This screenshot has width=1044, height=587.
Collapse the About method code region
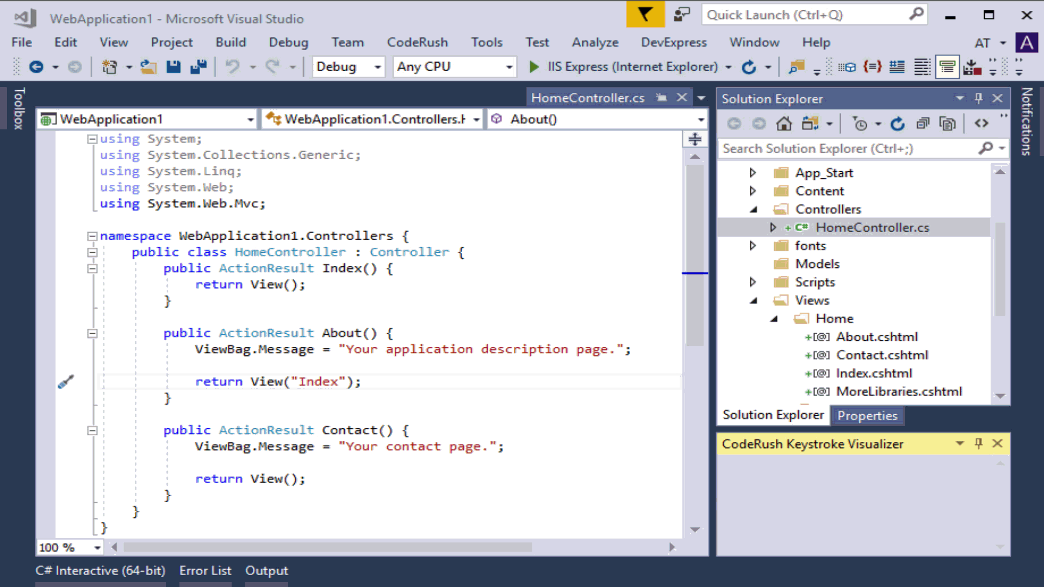tap(92, 333)
